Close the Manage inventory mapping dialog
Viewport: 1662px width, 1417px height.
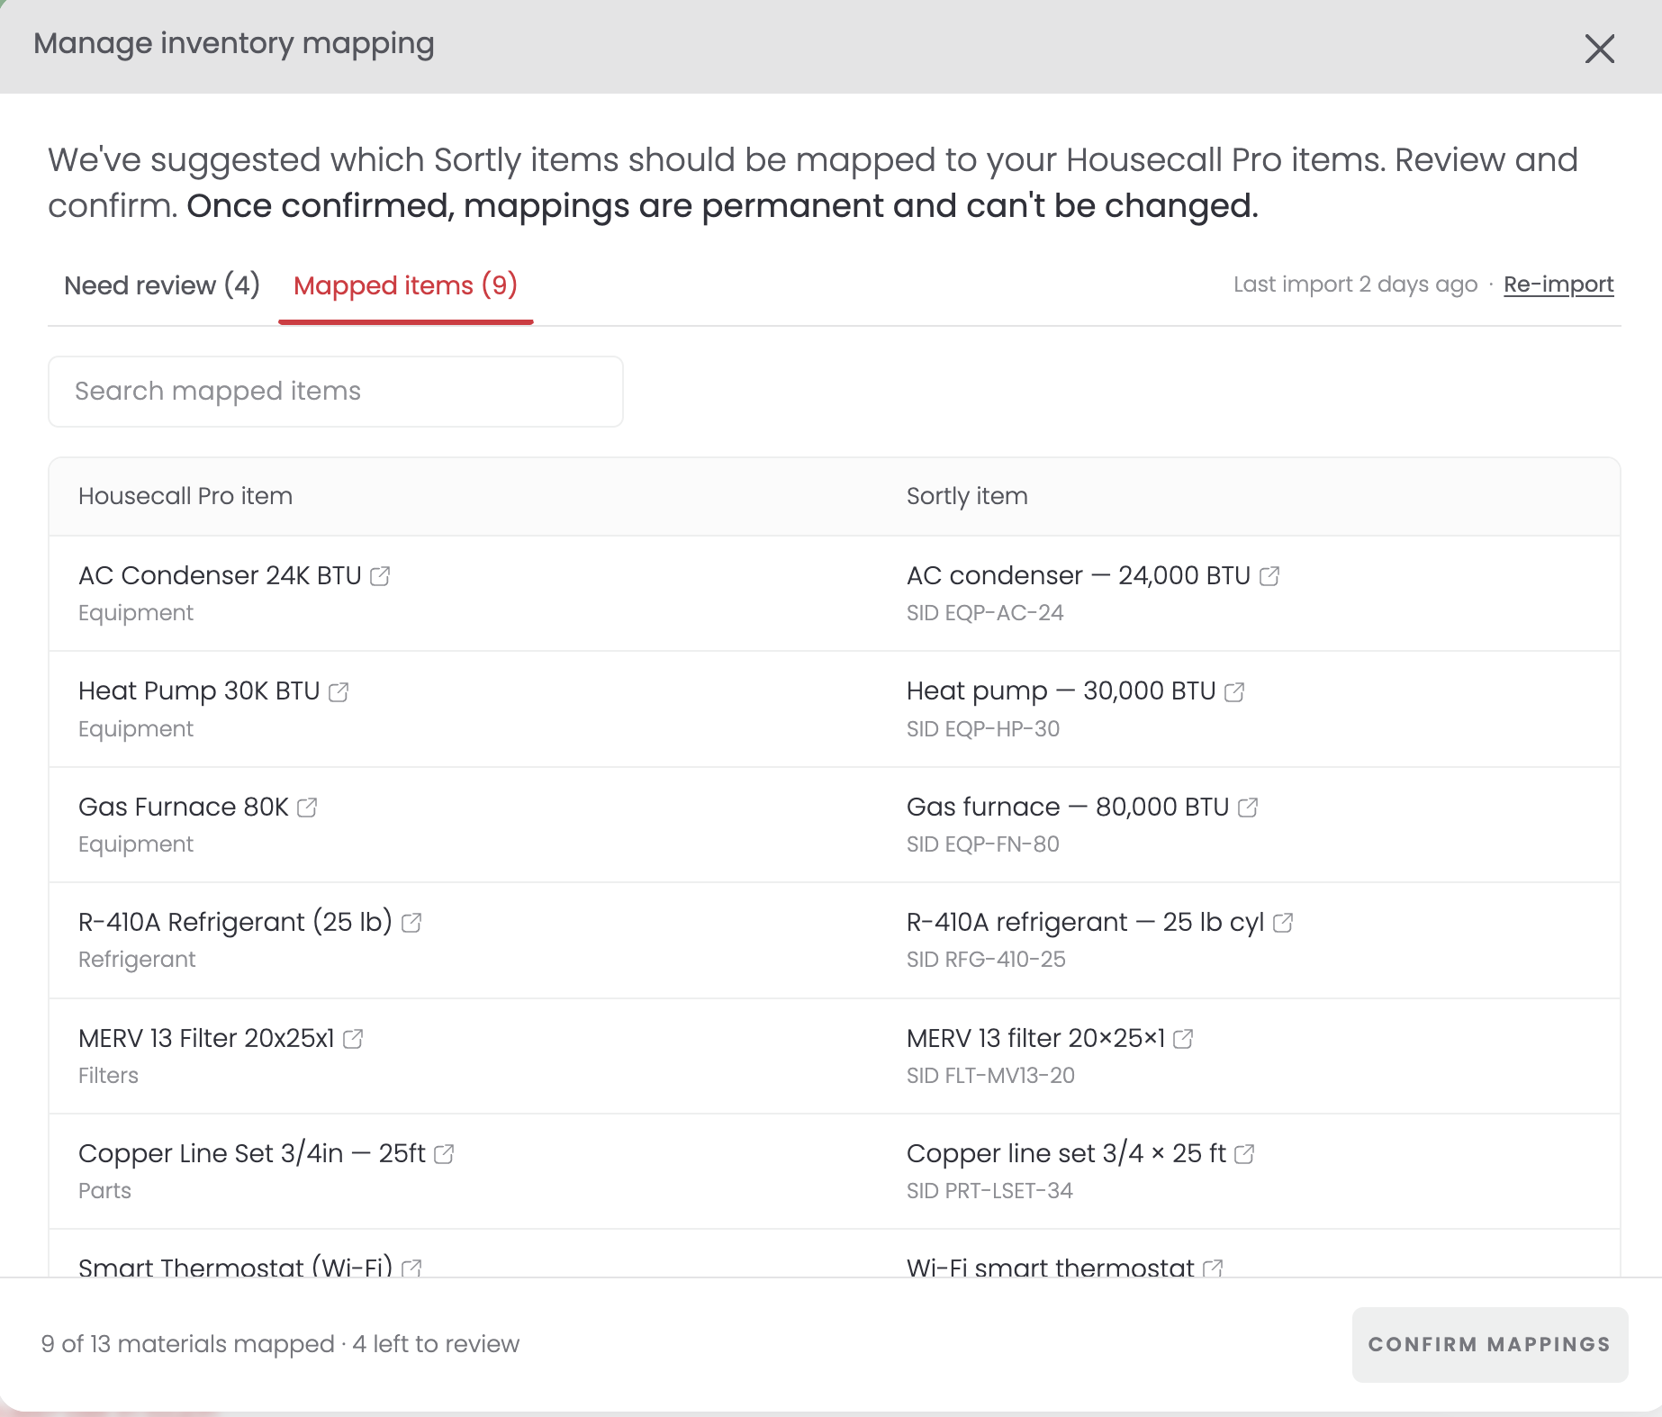(x=1600, y=49)
